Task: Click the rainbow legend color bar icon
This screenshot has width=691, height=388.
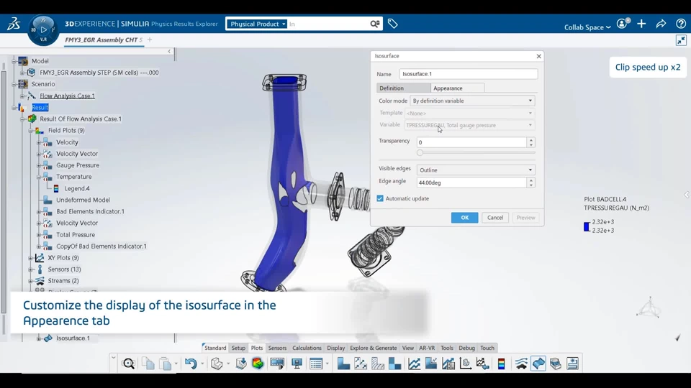Action: pyautogui.click(x=501, y=364)
